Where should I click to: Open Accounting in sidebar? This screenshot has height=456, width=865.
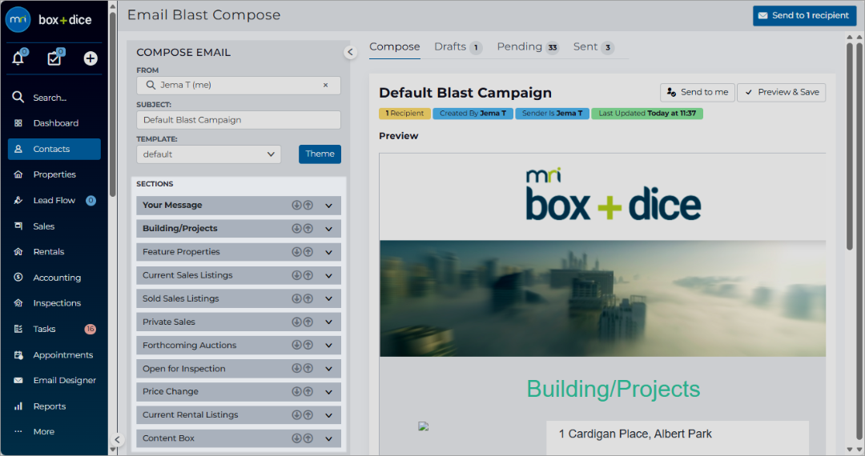[54, 278]
